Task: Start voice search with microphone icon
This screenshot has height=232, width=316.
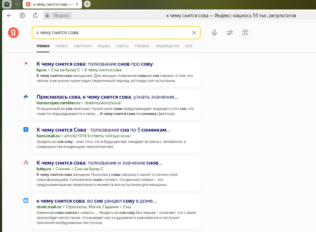Action: click(x=214, y=33)
